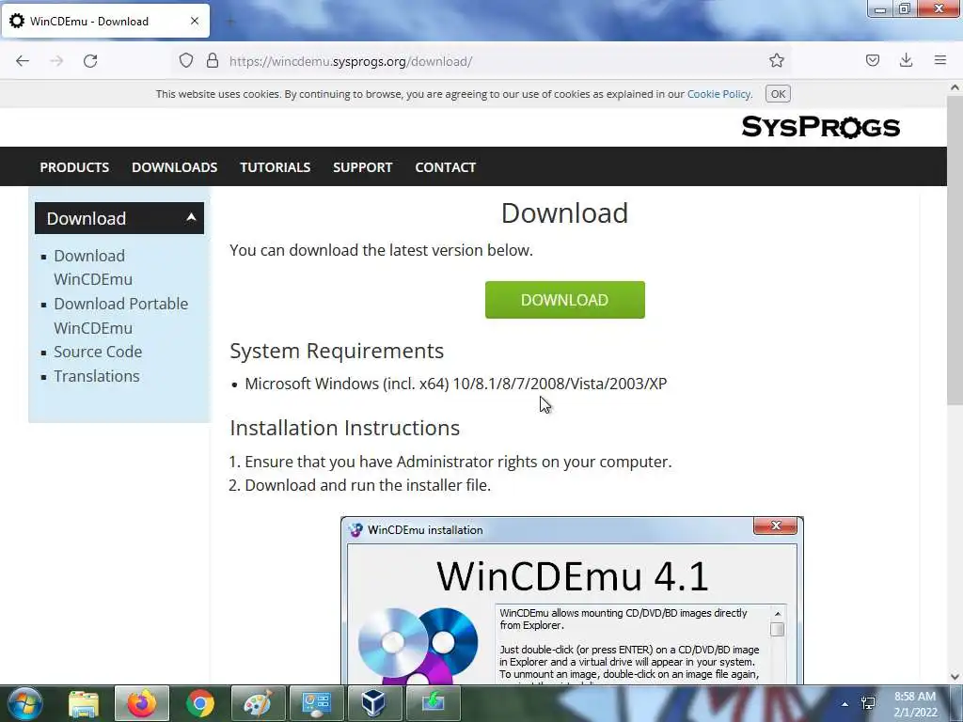Viewport: 963px width, 722px height.
Task: Open the TUTORIALS menu
Action: point(276,167)
